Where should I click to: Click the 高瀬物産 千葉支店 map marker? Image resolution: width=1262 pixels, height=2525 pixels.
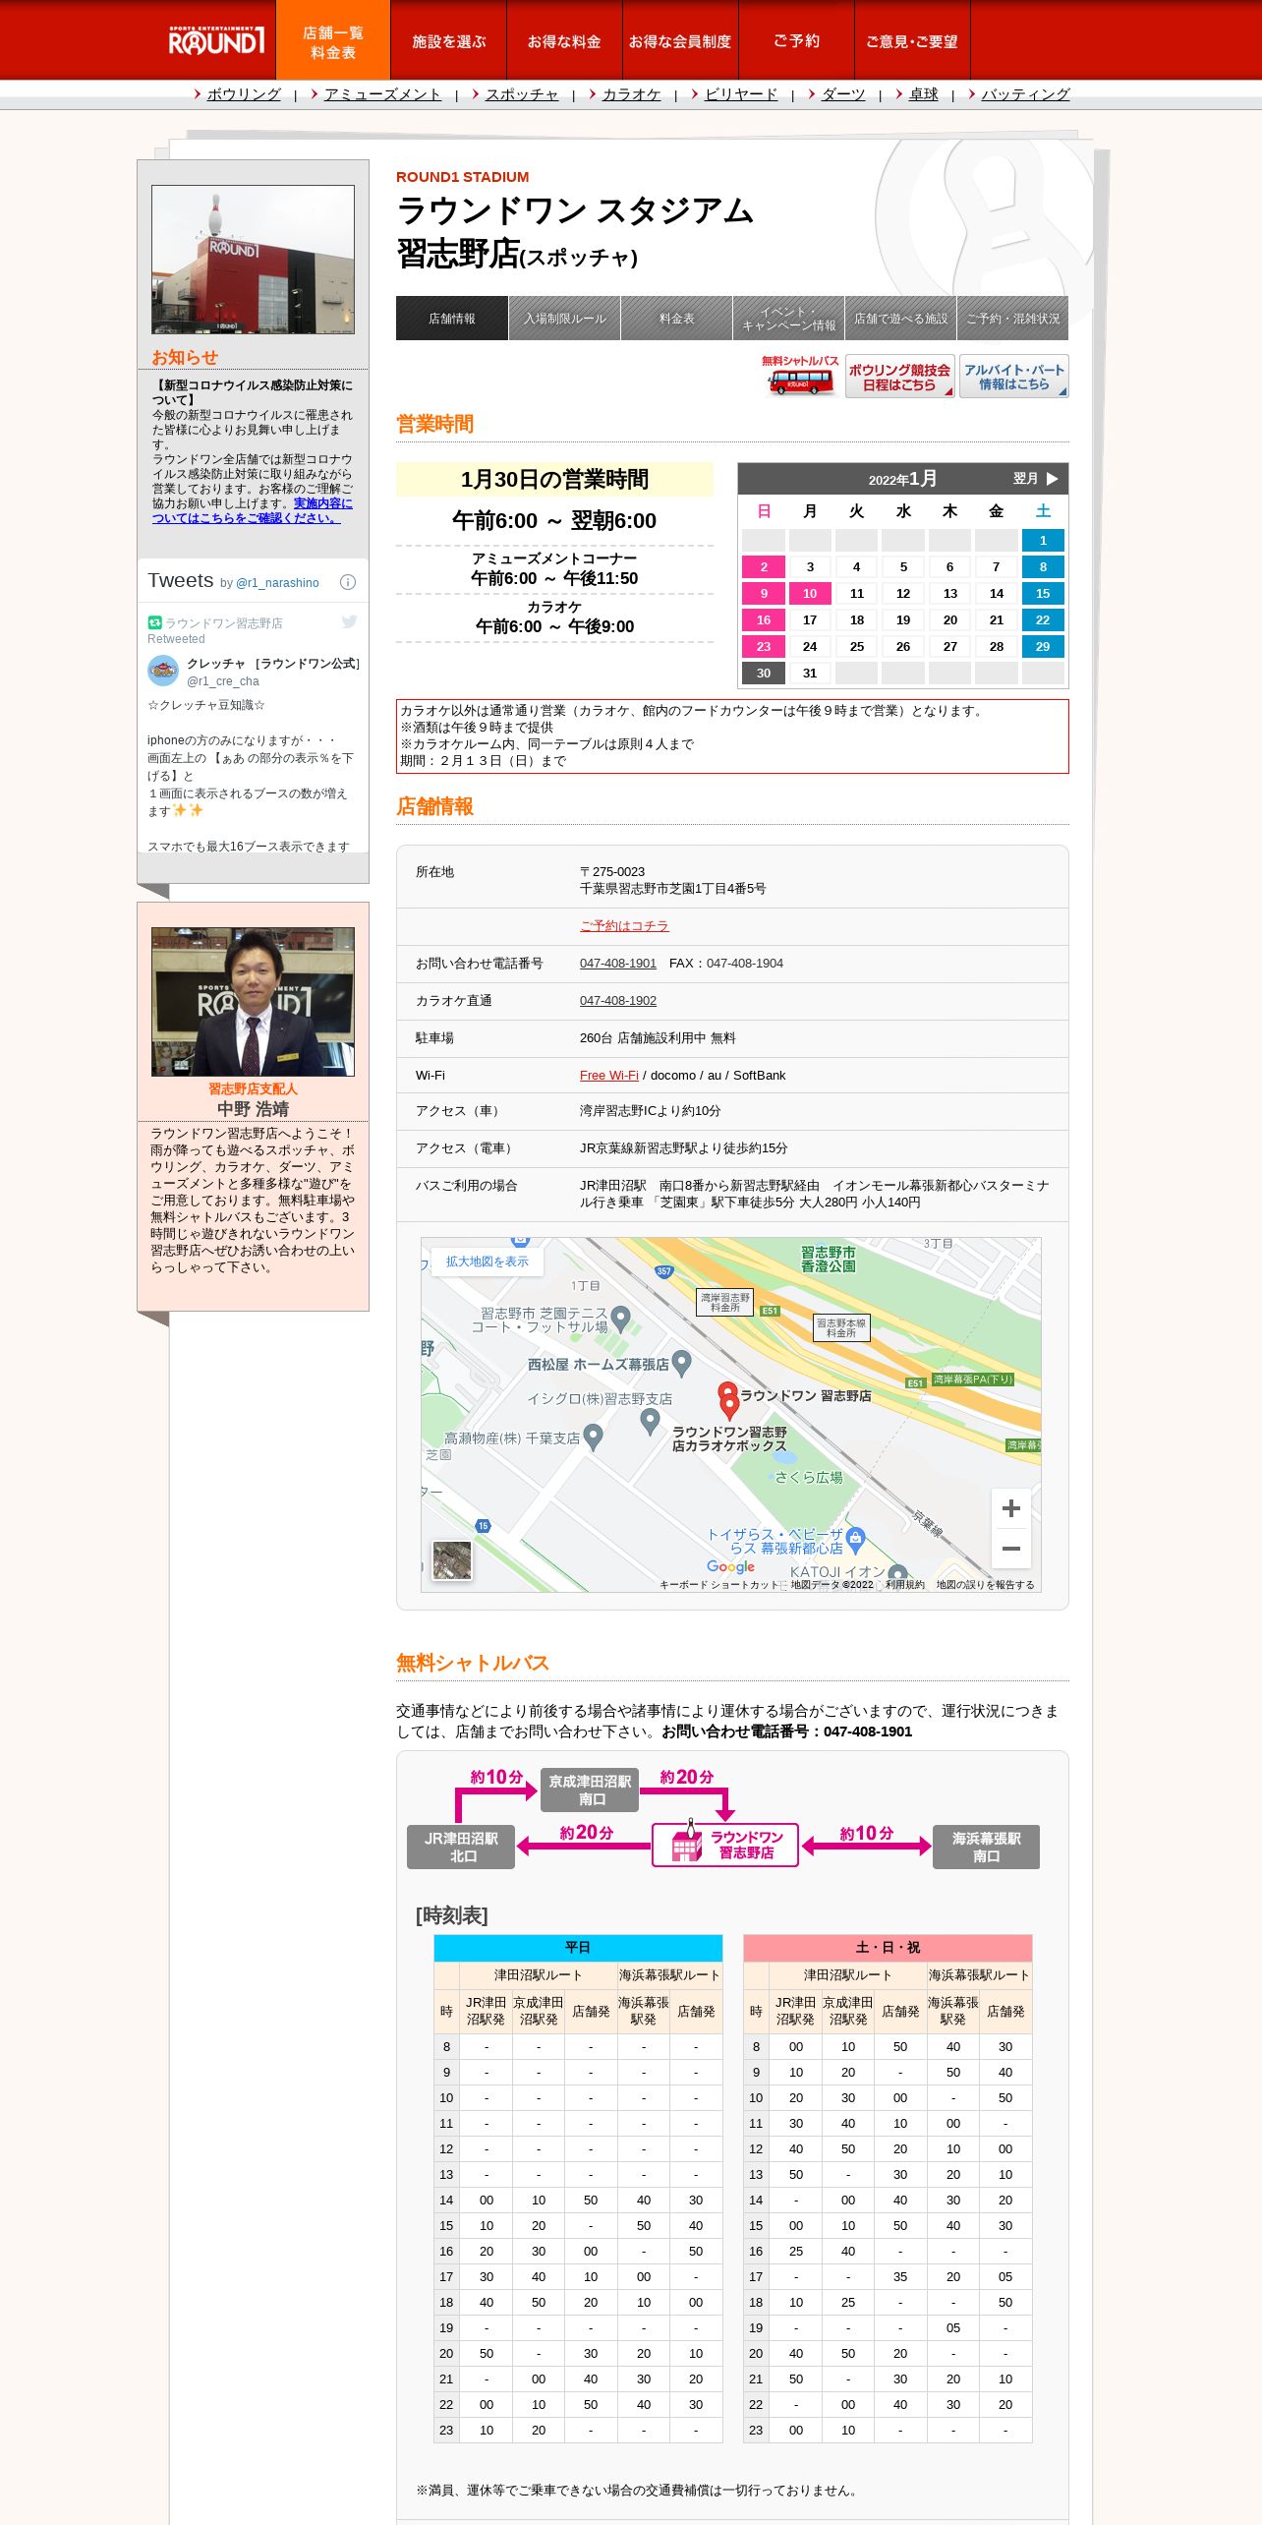tap(593, 1438)
